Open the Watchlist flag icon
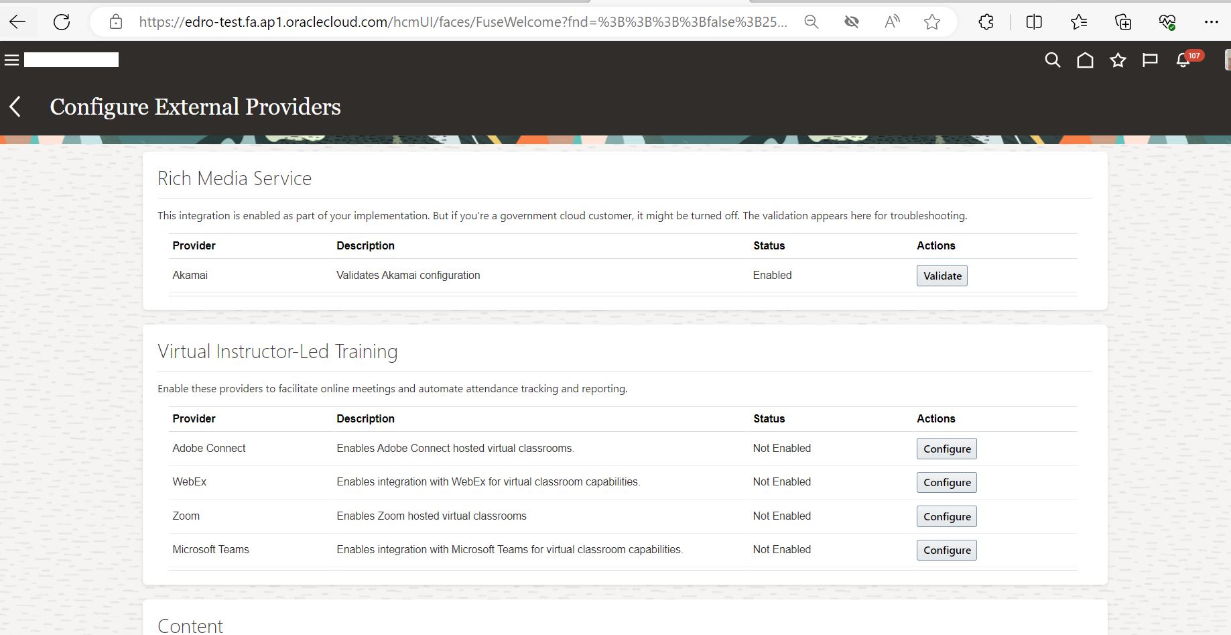1231x635 pixels. [x=1150, y=60]
